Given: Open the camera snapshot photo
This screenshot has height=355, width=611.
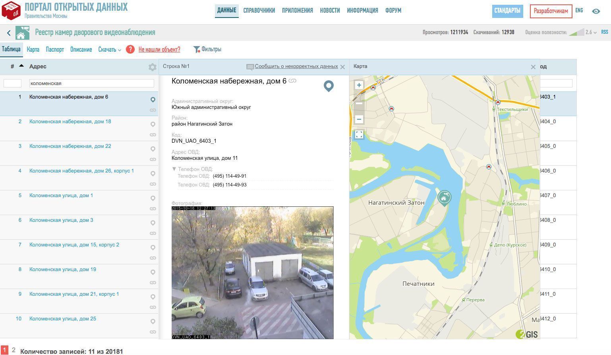Looking at the screenshot, I should [252, 273].
